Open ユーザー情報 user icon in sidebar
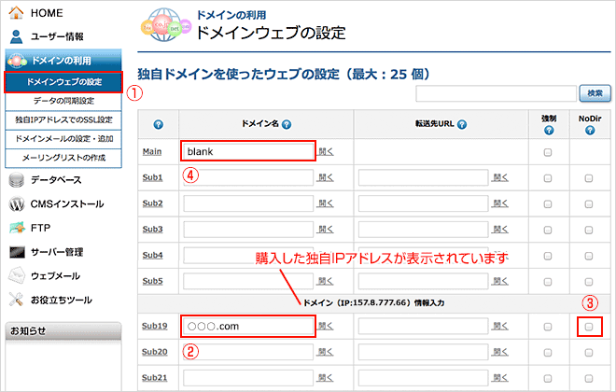This screenshot has width=616, height=392. click(18, 36)
